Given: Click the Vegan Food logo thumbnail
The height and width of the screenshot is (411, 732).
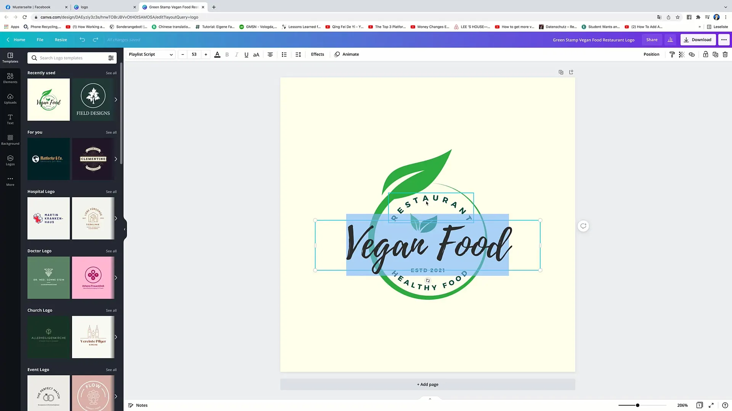Looking at the screenshot, I should point(48,99).
